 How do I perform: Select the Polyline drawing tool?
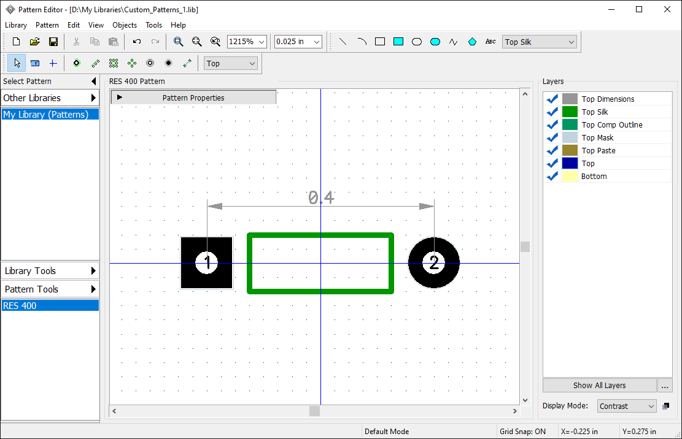(454, 42)
